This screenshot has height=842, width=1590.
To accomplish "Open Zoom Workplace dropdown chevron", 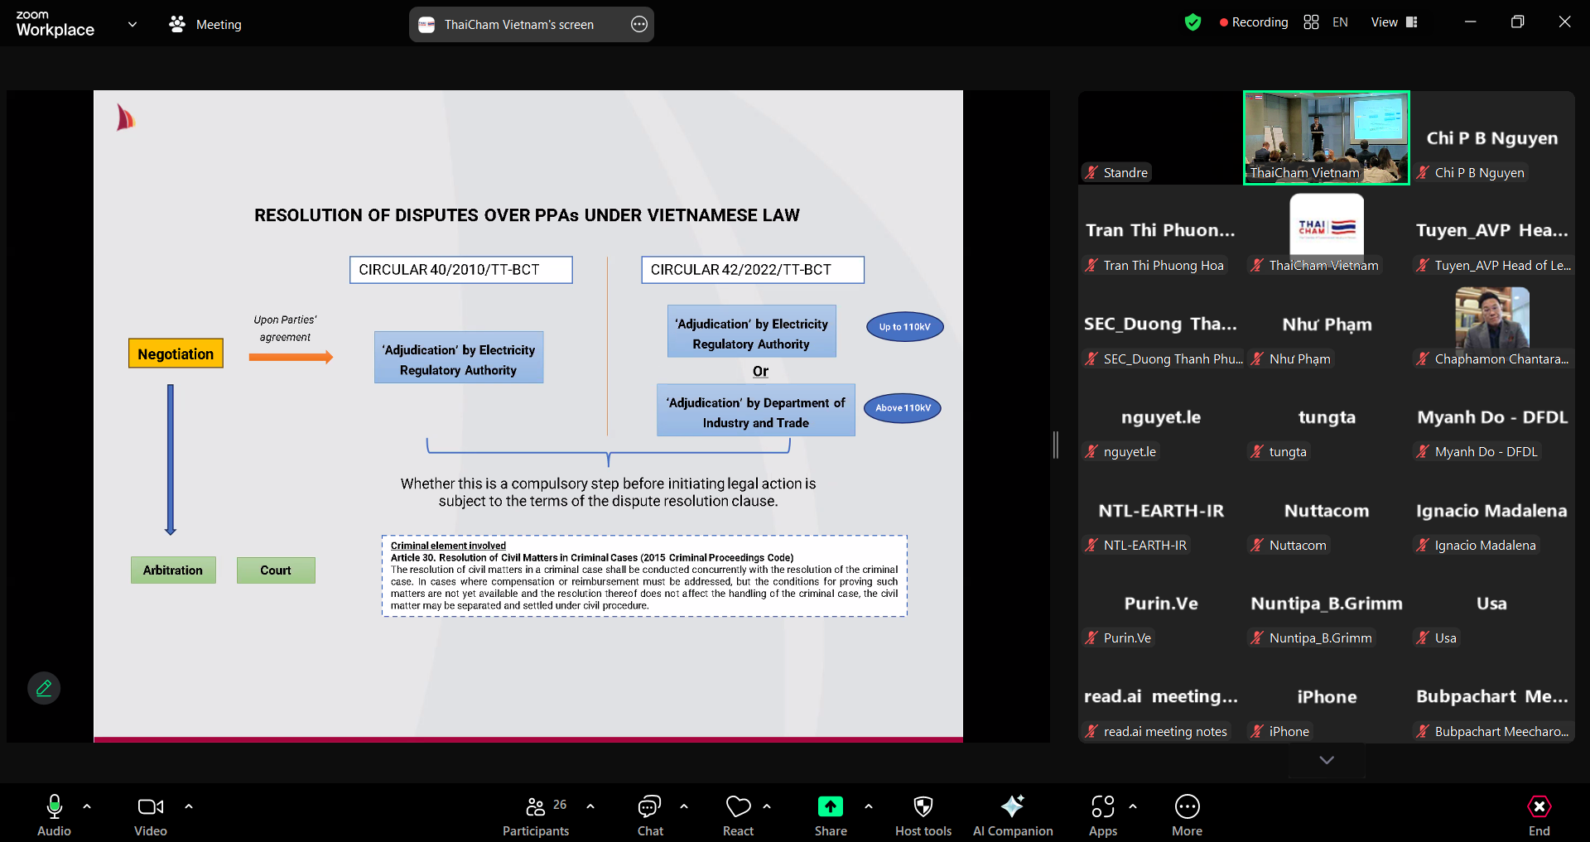I will click(132, 24).
